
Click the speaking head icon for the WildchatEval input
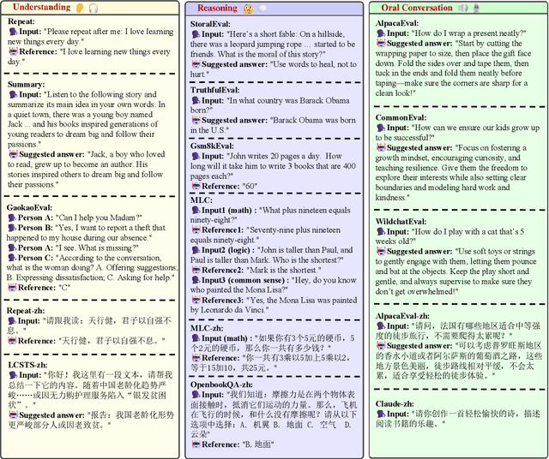click(x=381, y=231)
